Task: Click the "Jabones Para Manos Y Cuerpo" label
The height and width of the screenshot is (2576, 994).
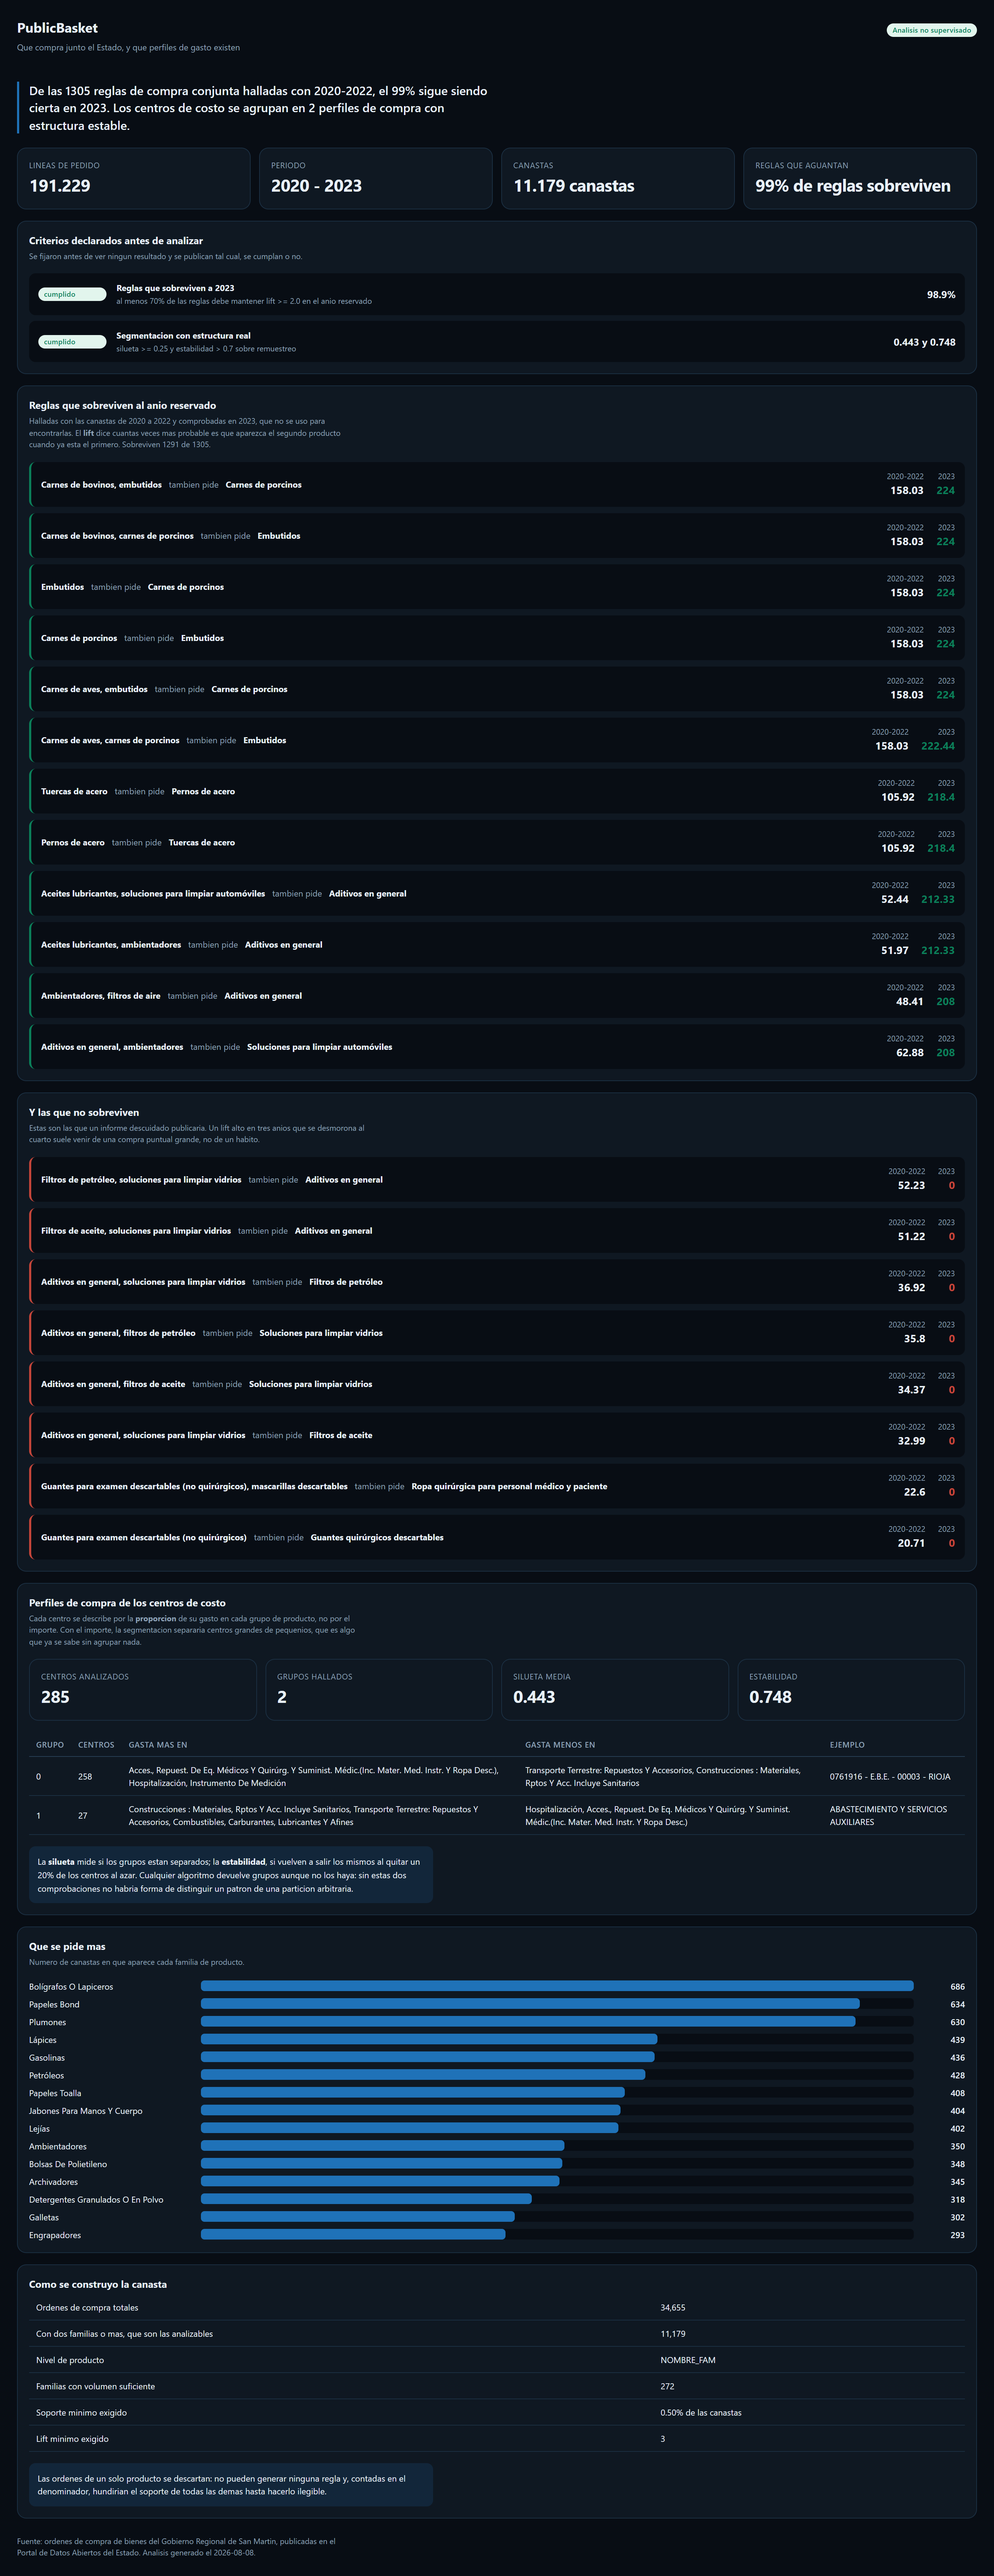Action: coord(86,2111)
